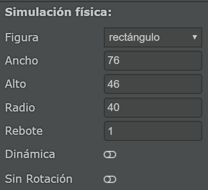Select the rectángulo text in the Figura combo box

pos(134,37)
